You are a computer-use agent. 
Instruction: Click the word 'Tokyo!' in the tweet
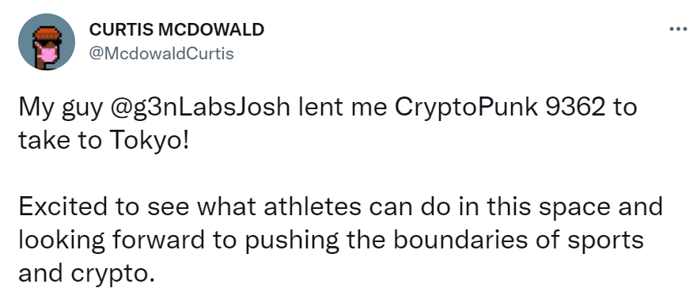point(149,141)
